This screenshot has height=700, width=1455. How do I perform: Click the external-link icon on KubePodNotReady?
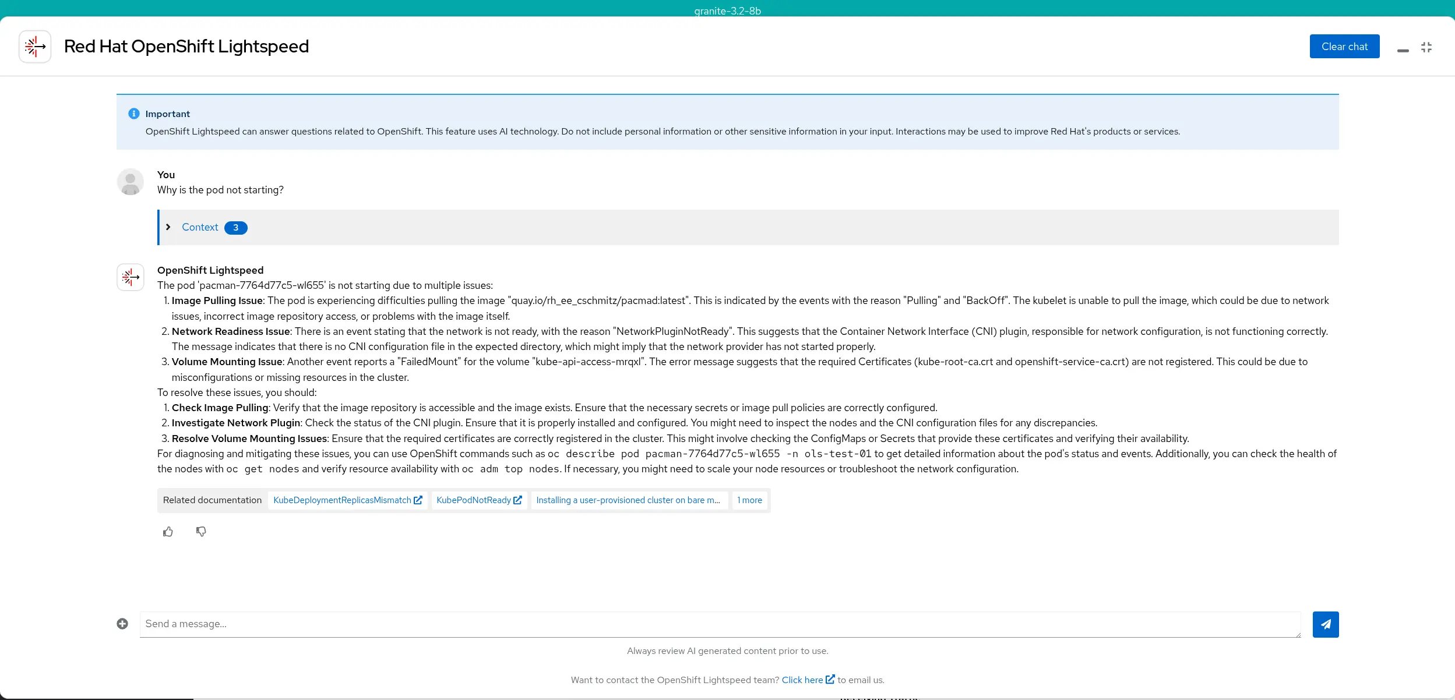click(517, 500)
